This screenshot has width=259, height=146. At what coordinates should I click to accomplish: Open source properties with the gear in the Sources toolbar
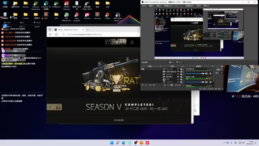(x=172, y=85)
